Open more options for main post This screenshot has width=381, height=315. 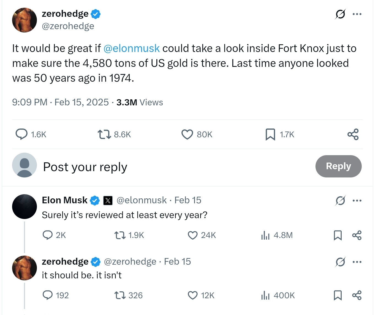357,14
